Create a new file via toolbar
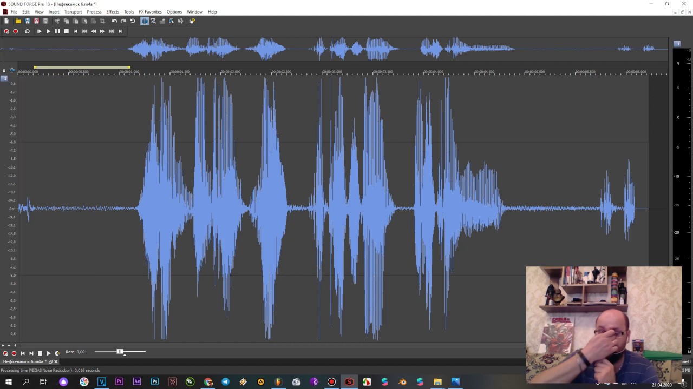The image size is (693, 389). 6,21
